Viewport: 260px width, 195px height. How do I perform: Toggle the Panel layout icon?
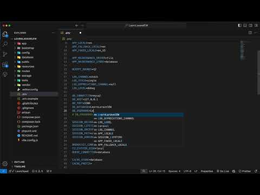click(x=245, y=25)
